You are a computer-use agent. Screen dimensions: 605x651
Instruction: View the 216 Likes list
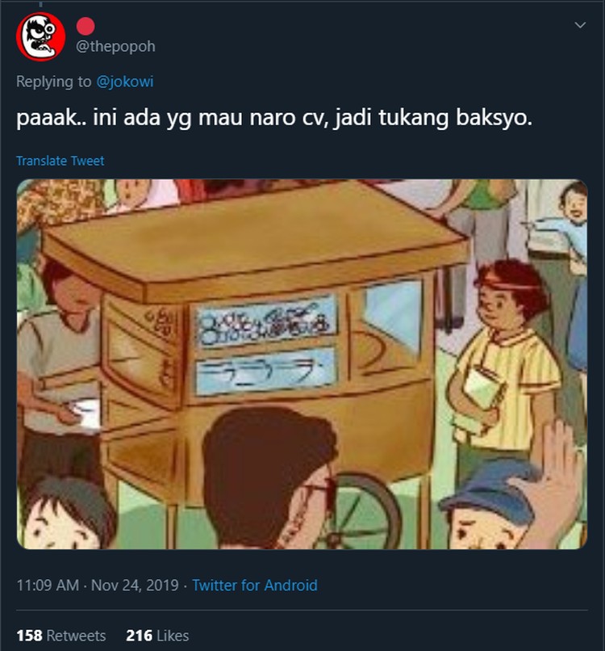point(157,636)
